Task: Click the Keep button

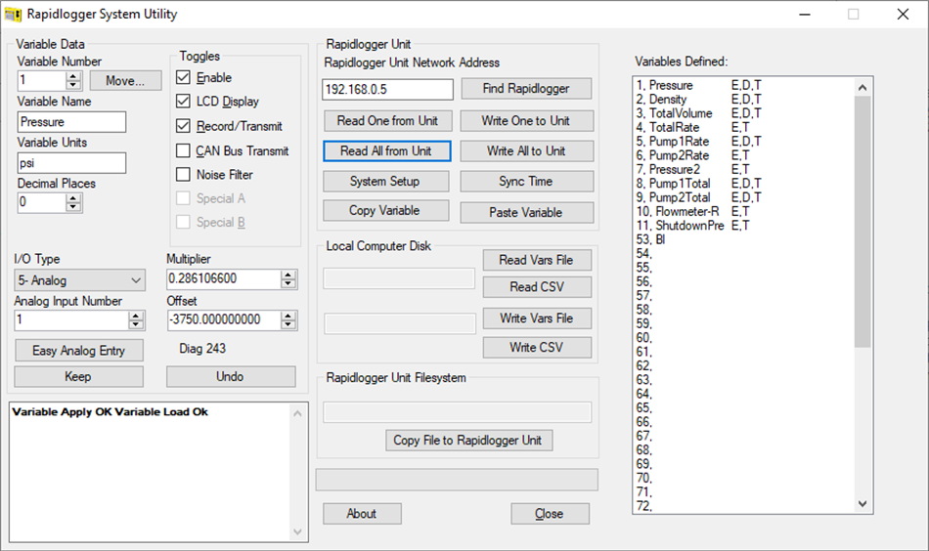Action: click(x=79, y=376)
